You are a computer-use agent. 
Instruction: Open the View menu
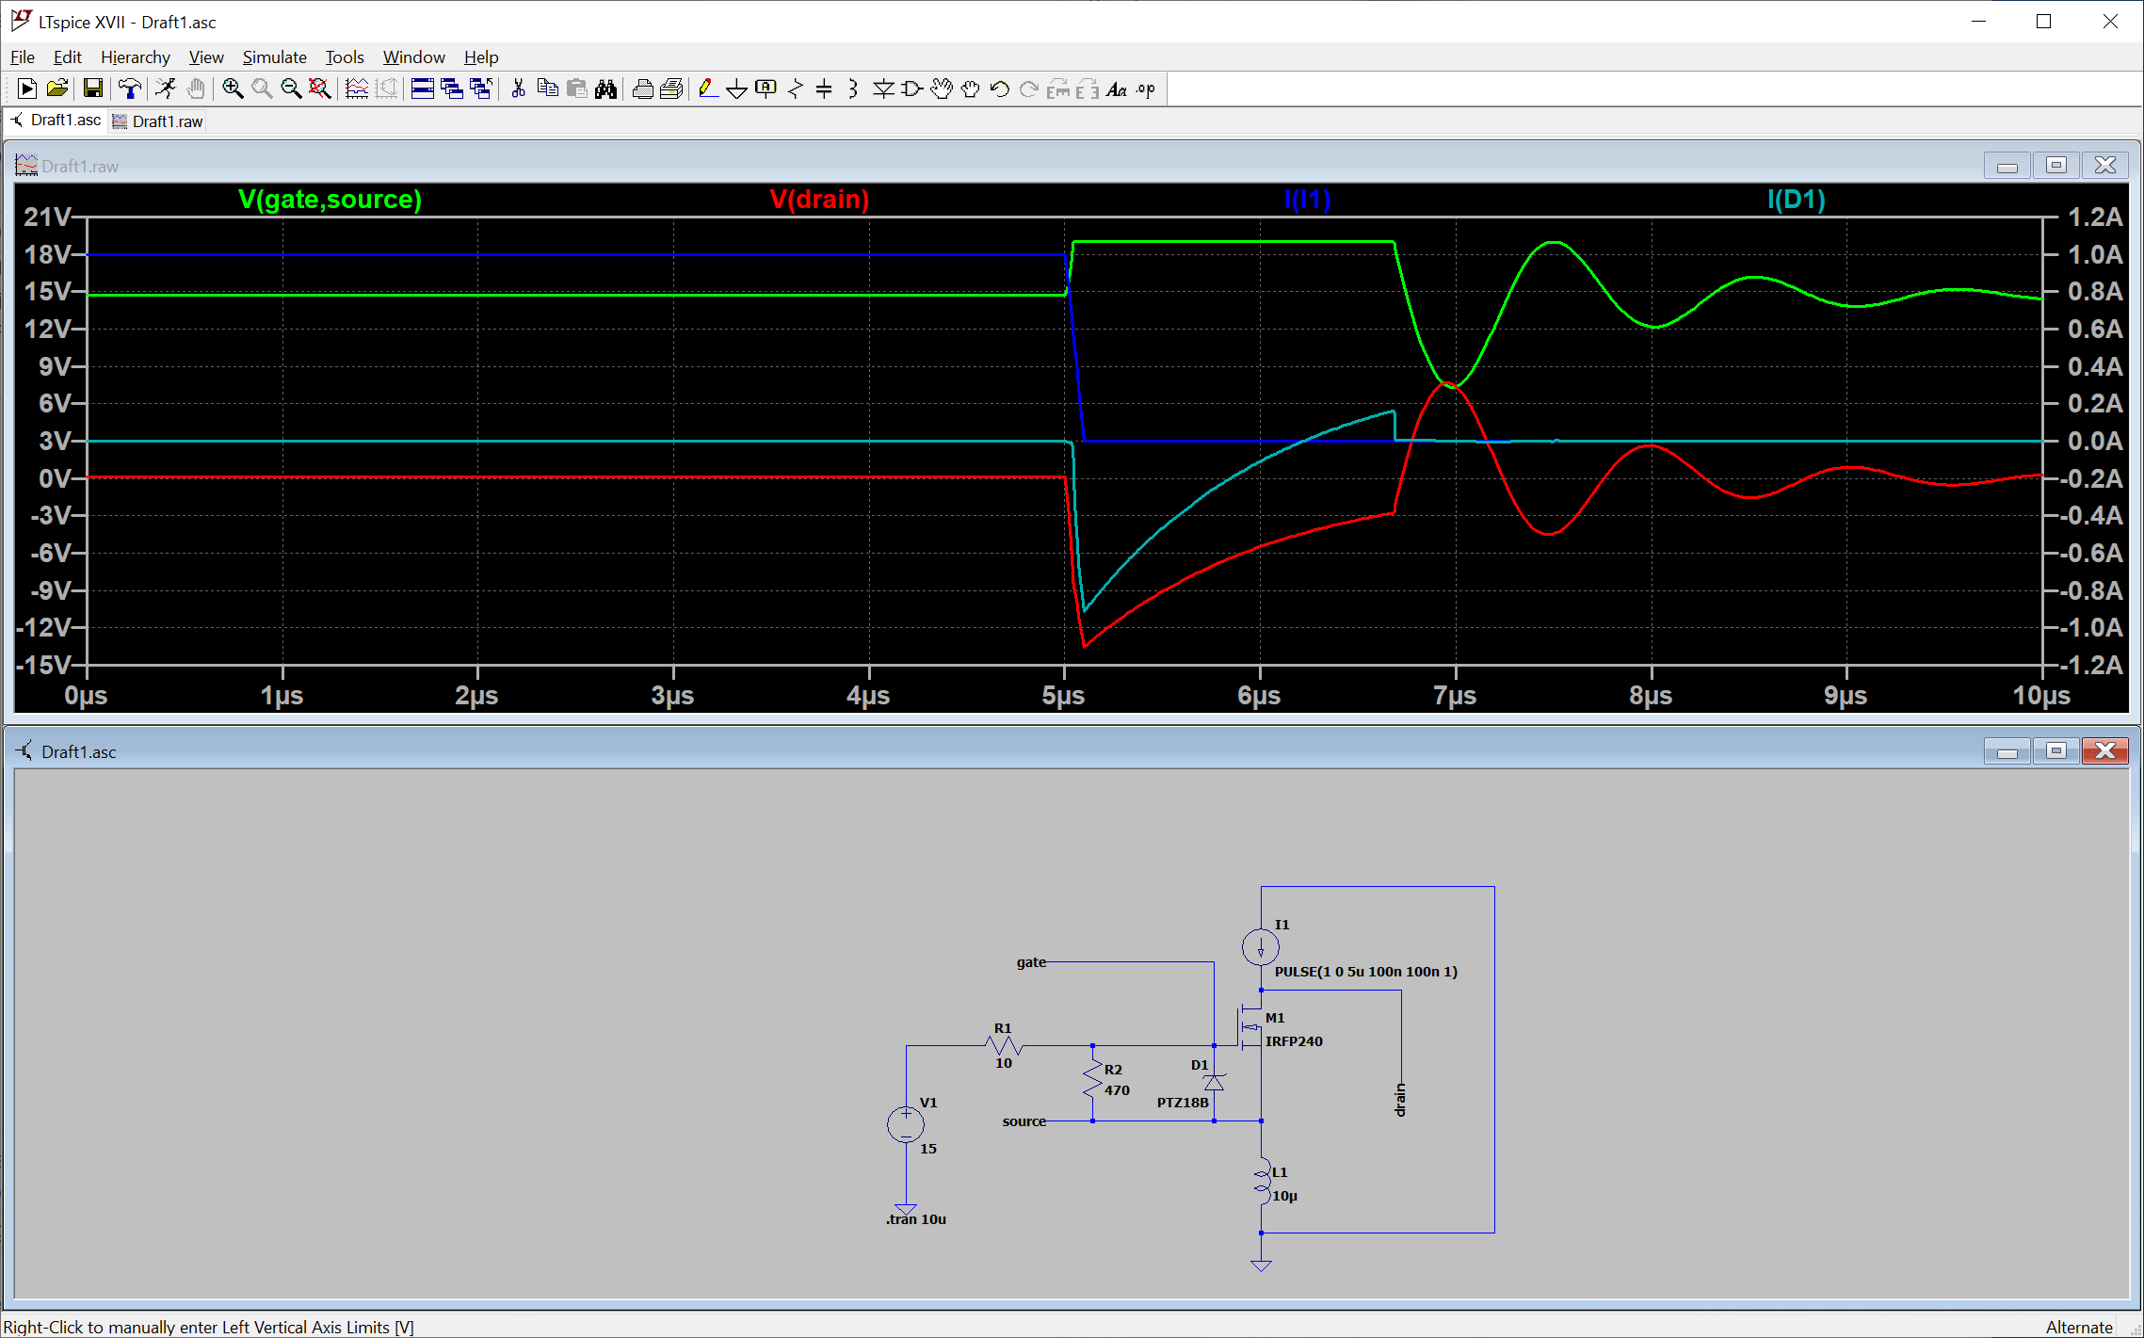click(x=206, y=57)
